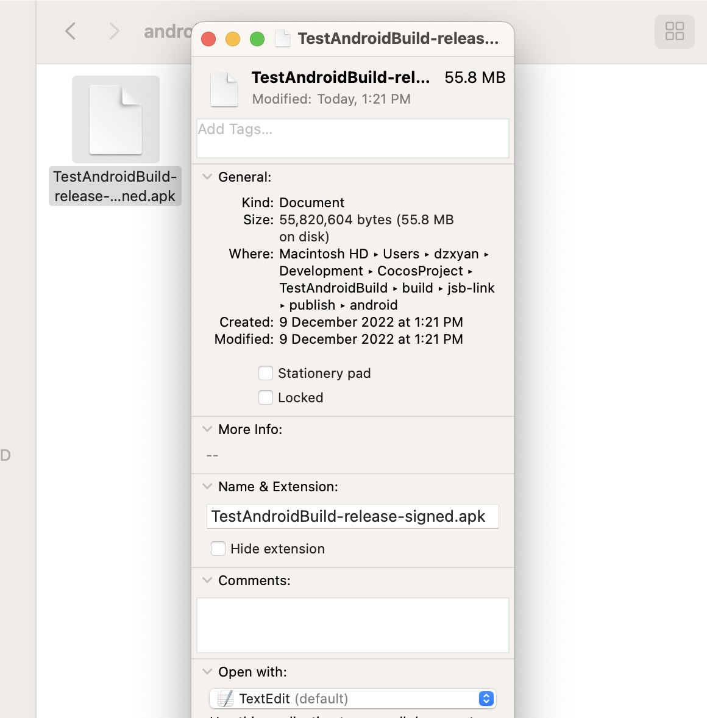Collapse the More Info section

pyautogui.click(x=207, y=429)
